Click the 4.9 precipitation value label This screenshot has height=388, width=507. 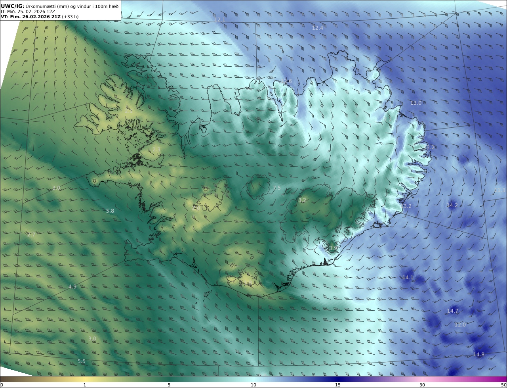[x=72, y=286]
